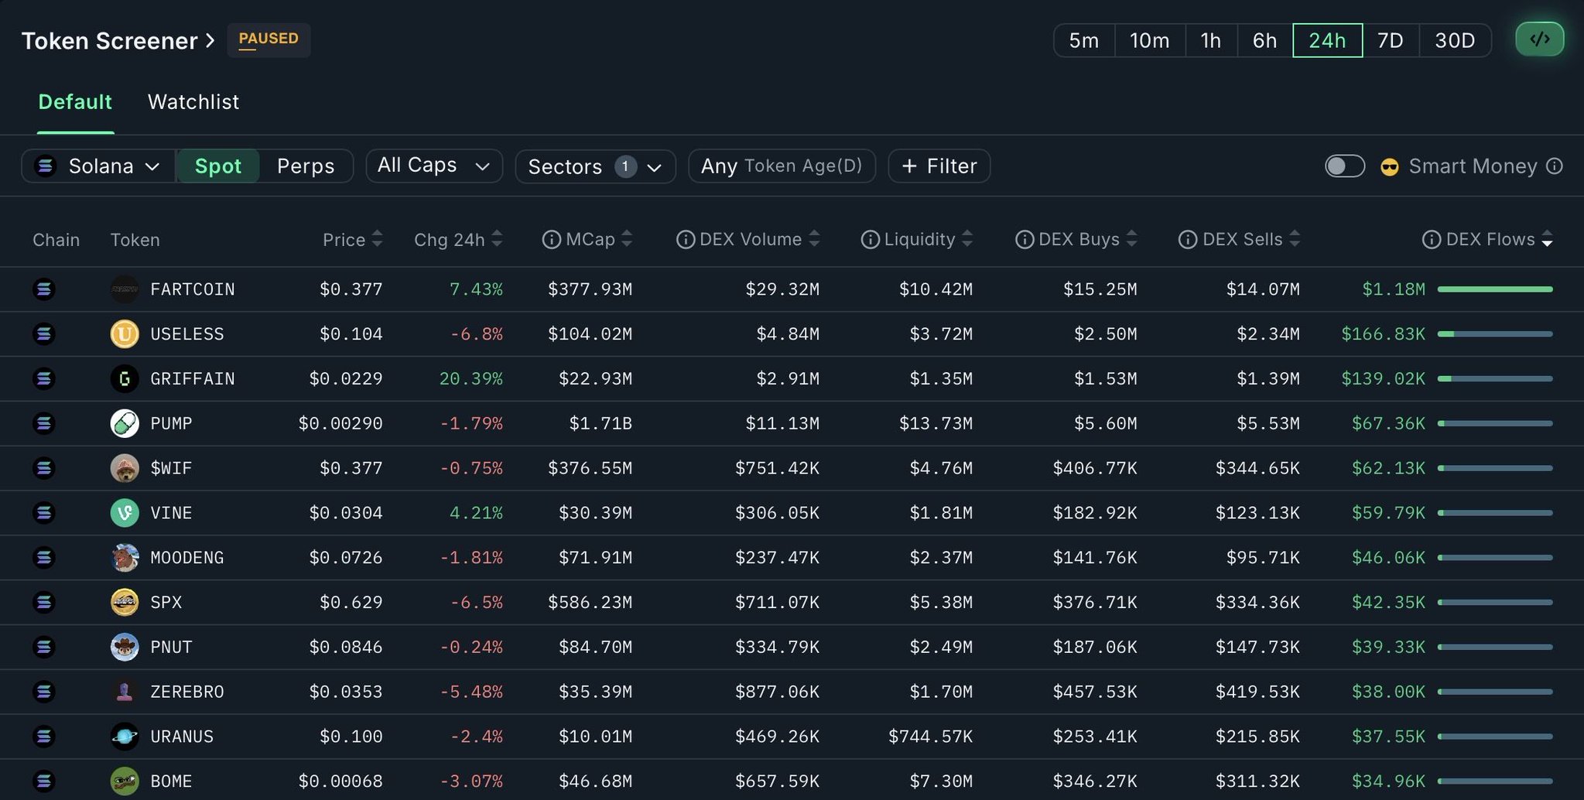Click the Liquidity column info icon
Screen dimensions: 1584x800
870,240
